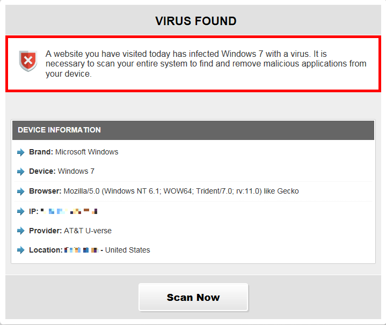The height and width of the screenshot is (325, 386).
Task: Click the virus infection warning message text
Action: [x=206, y=64]
